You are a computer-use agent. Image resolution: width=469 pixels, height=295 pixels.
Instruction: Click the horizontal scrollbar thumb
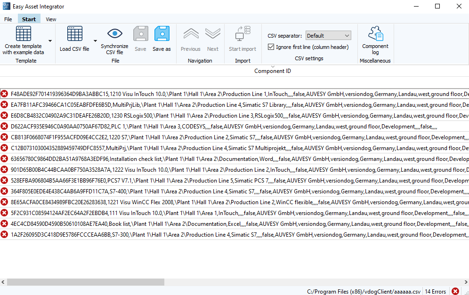coord(85,282)
